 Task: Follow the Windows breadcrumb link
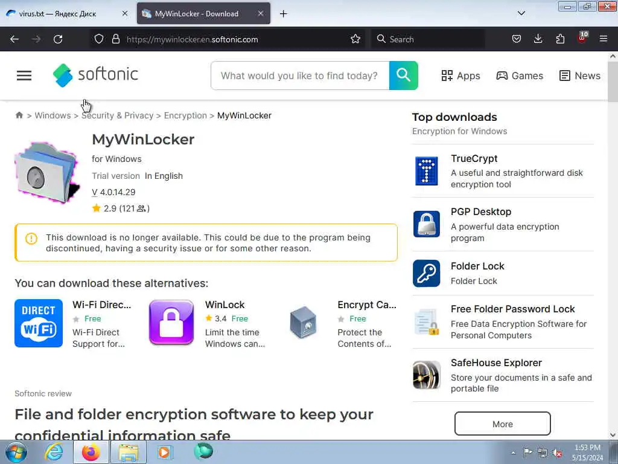53,115
